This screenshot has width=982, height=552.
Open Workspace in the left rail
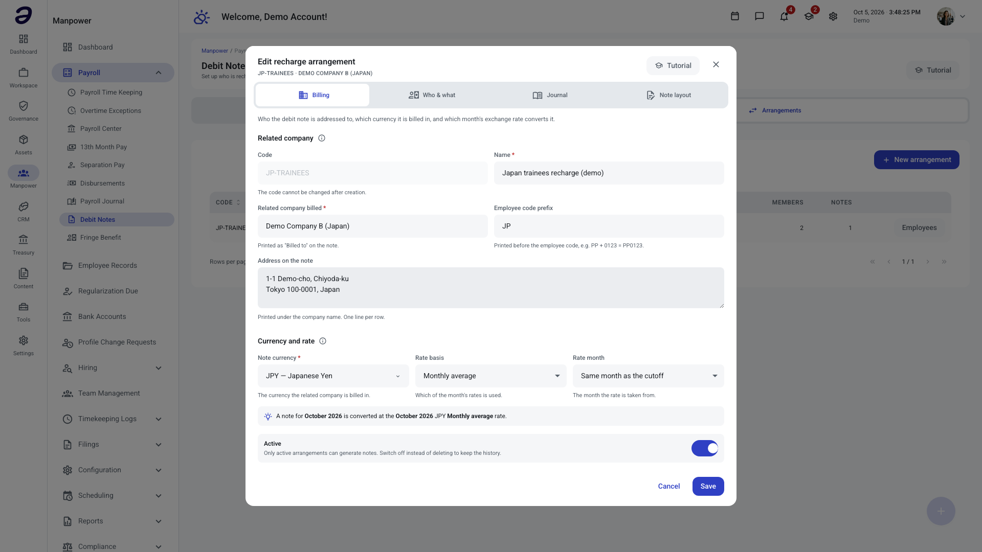(x=24, y=78)
